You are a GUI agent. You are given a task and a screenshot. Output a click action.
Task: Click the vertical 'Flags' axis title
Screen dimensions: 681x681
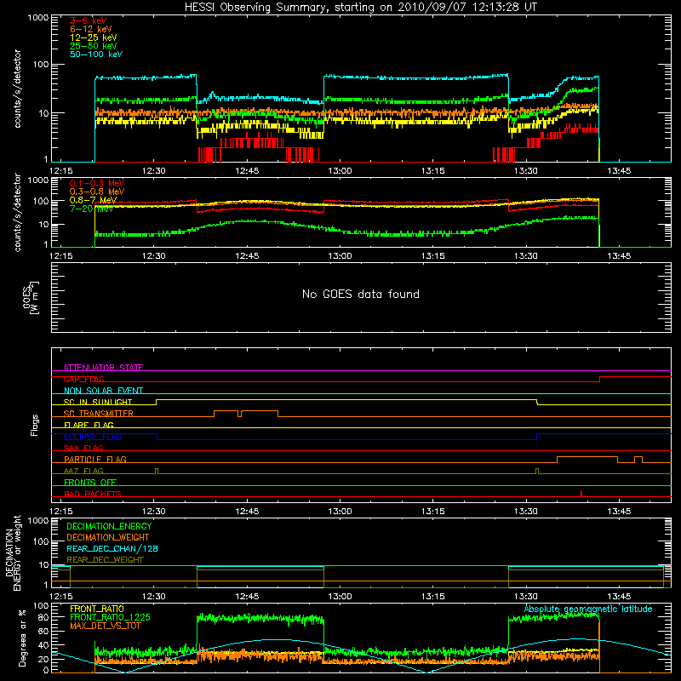tap(34, 425)
